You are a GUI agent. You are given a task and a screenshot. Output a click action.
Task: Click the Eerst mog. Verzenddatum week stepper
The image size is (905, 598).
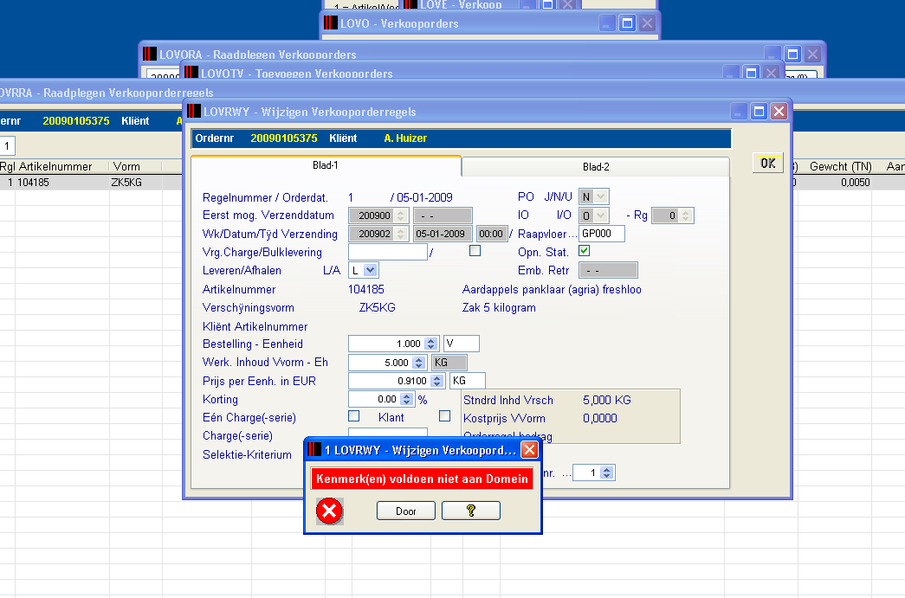[x=401, y=215]
